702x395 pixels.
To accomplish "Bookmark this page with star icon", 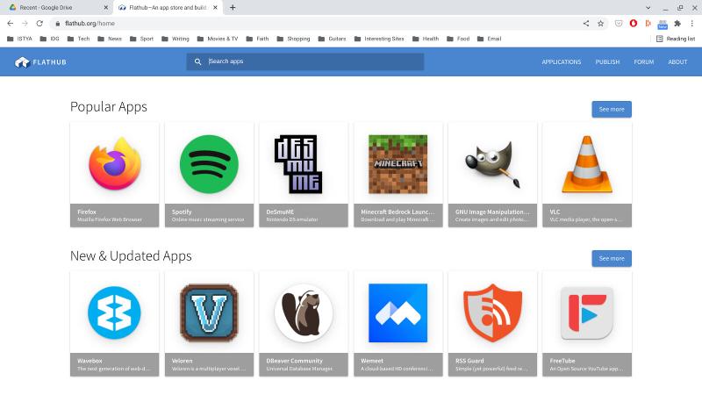I will click(x=601, y=24).
